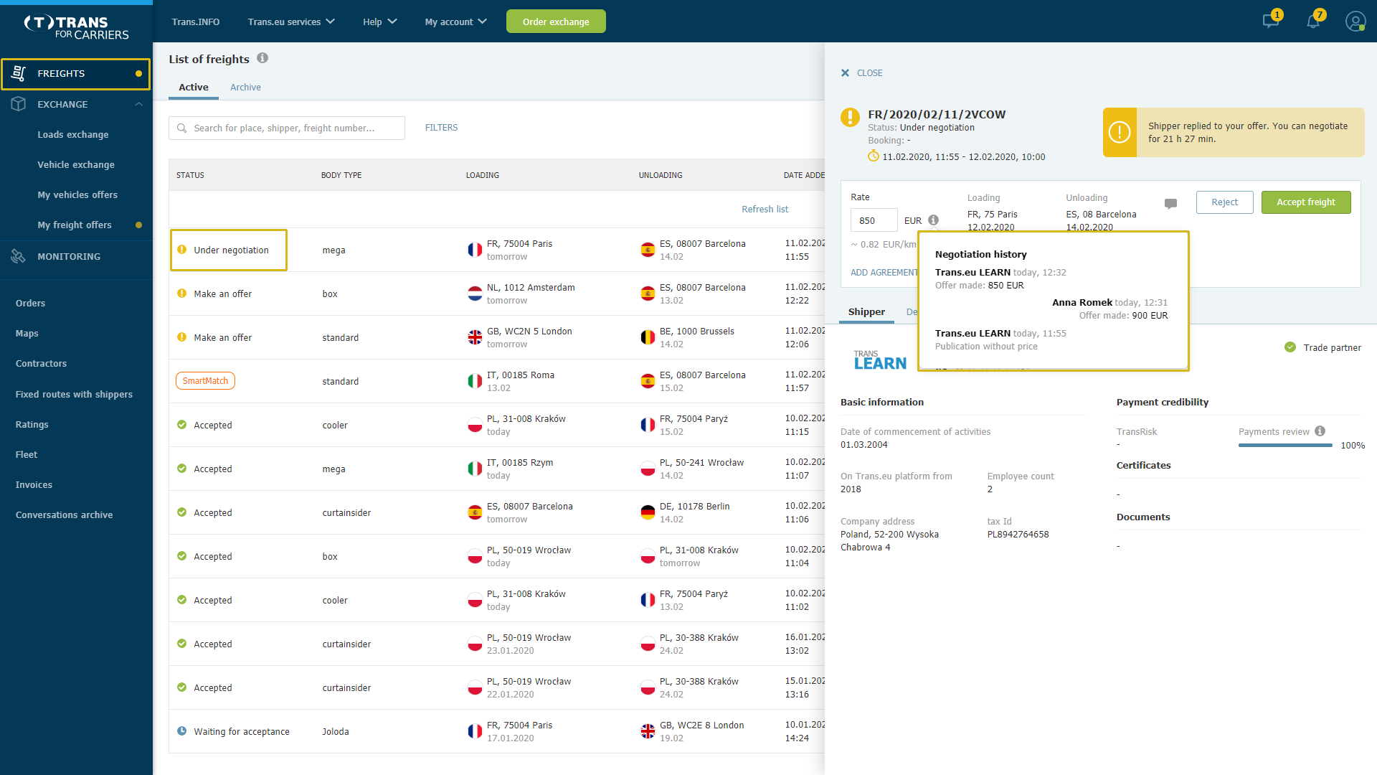Click the info icon beside List of freights
1377x775 pixels.
click(x=262, y=58)
